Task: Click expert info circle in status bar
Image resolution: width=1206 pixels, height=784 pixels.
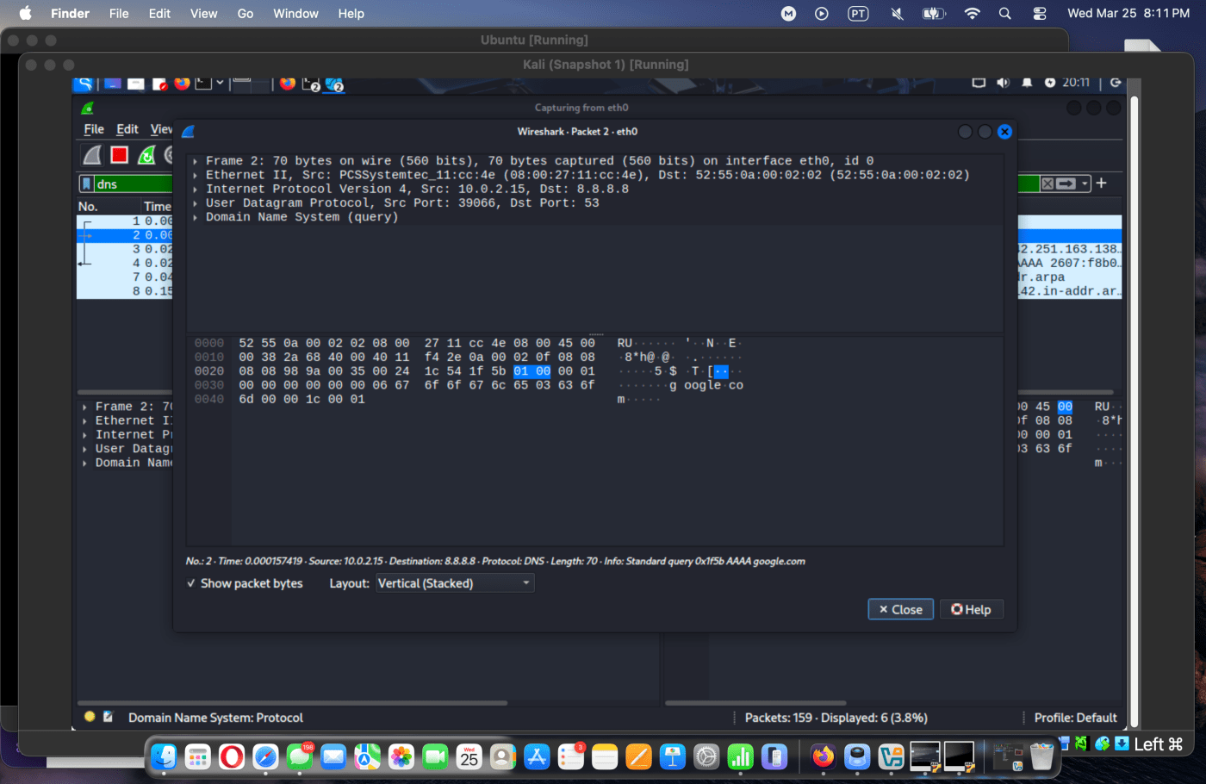Action: [90, 717]
